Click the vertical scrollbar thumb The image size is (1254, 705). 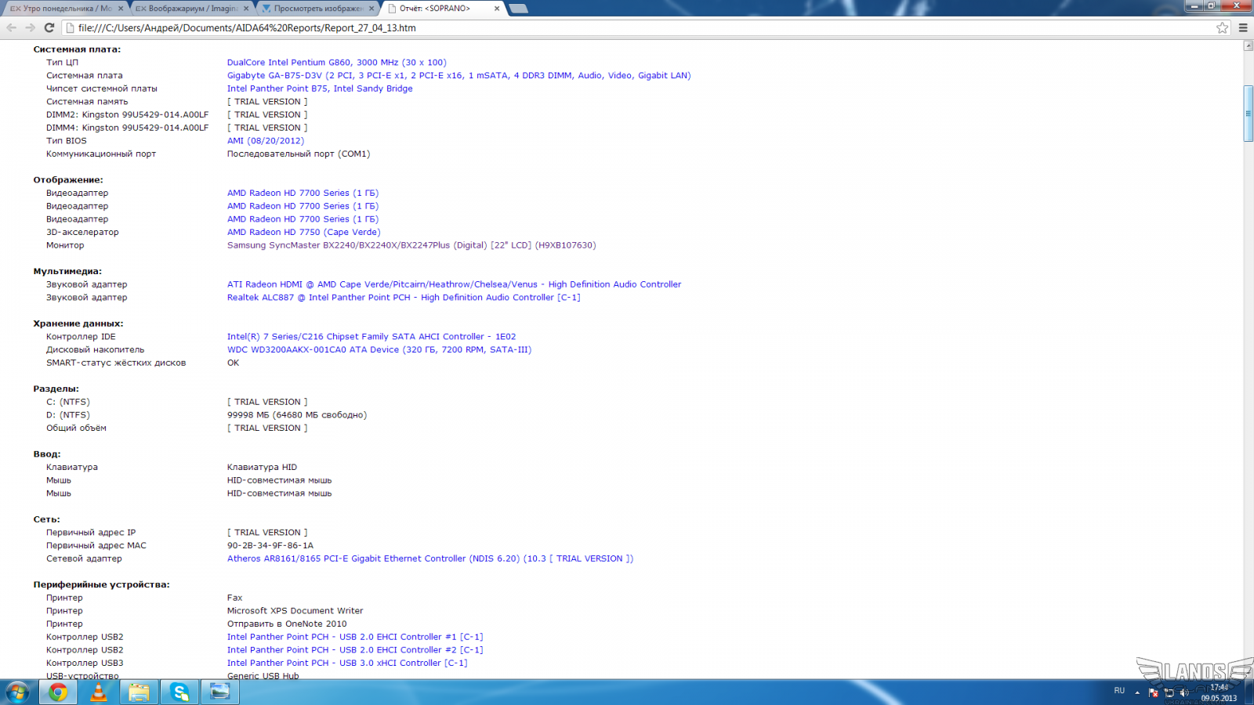pyautogui.click(x=1248, y=114)
